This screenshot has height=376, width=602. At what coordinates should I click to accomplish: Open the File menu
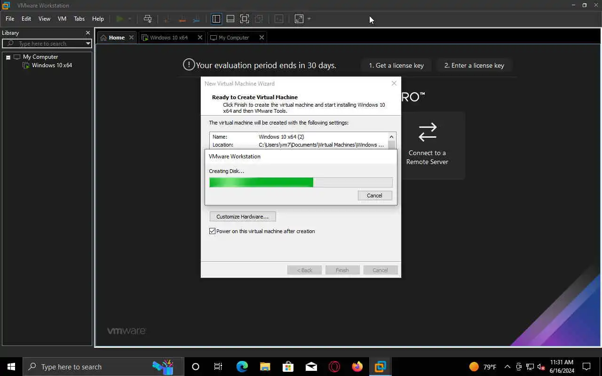point(10,19)
